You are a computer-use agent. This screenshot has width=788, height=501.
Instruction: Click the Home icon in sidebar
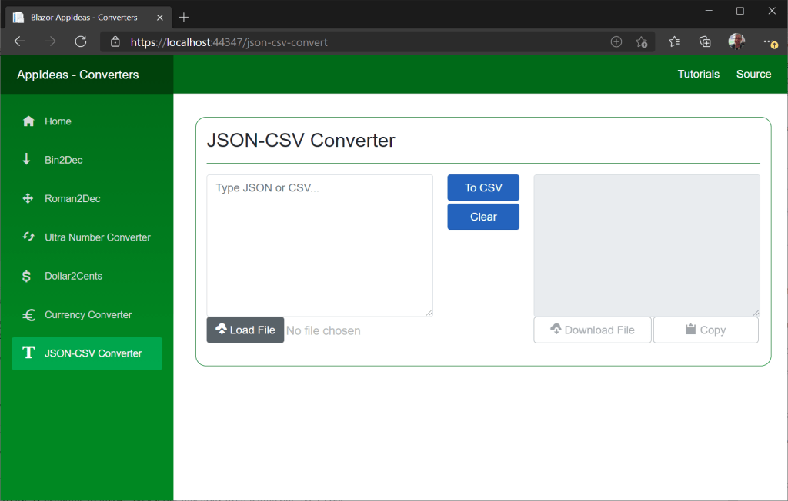28,121
